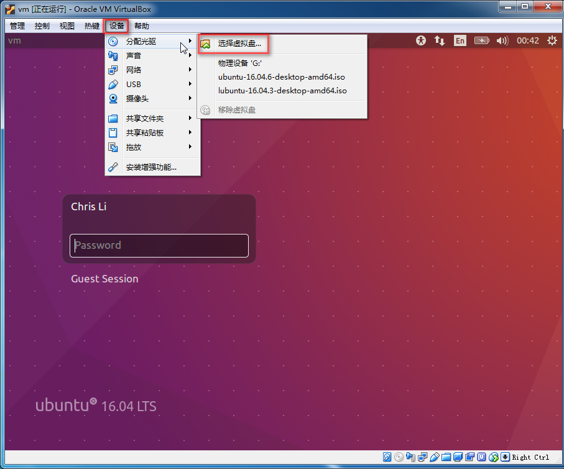
Task: Open the Ubuntu power gear menu
Action: click(x=552, y=40)
